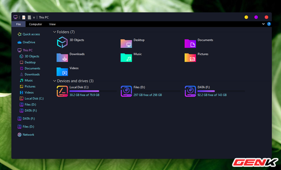The height and width of the screenshot is (170, 281).
Task: Open the File menu tab
Action: 19,24
